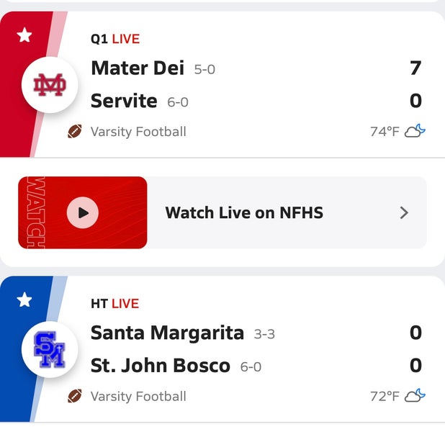Toggle favorite star on Mater Dei game

[x=24, y=35]
